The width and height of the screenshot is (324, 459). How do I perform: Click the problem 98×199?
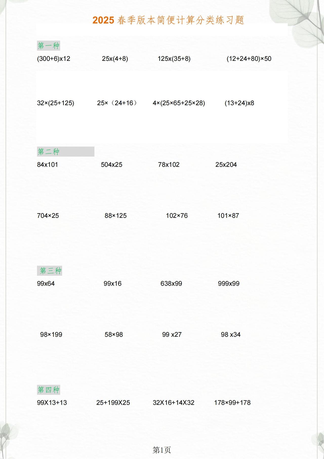point(51,335)
